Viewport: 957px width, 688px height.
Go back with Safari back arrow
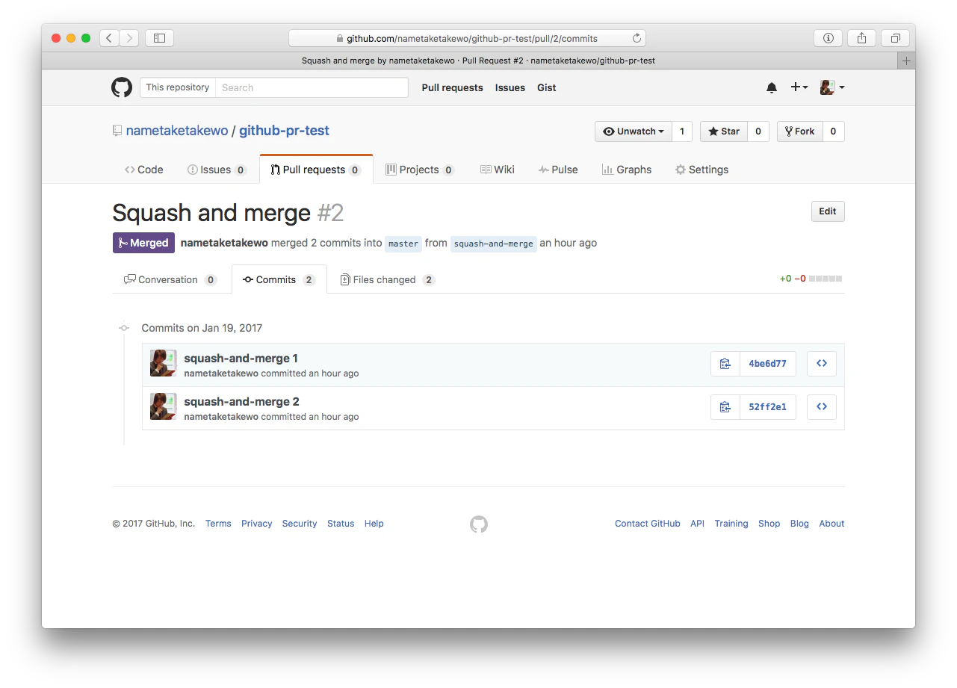pos(109,37)
